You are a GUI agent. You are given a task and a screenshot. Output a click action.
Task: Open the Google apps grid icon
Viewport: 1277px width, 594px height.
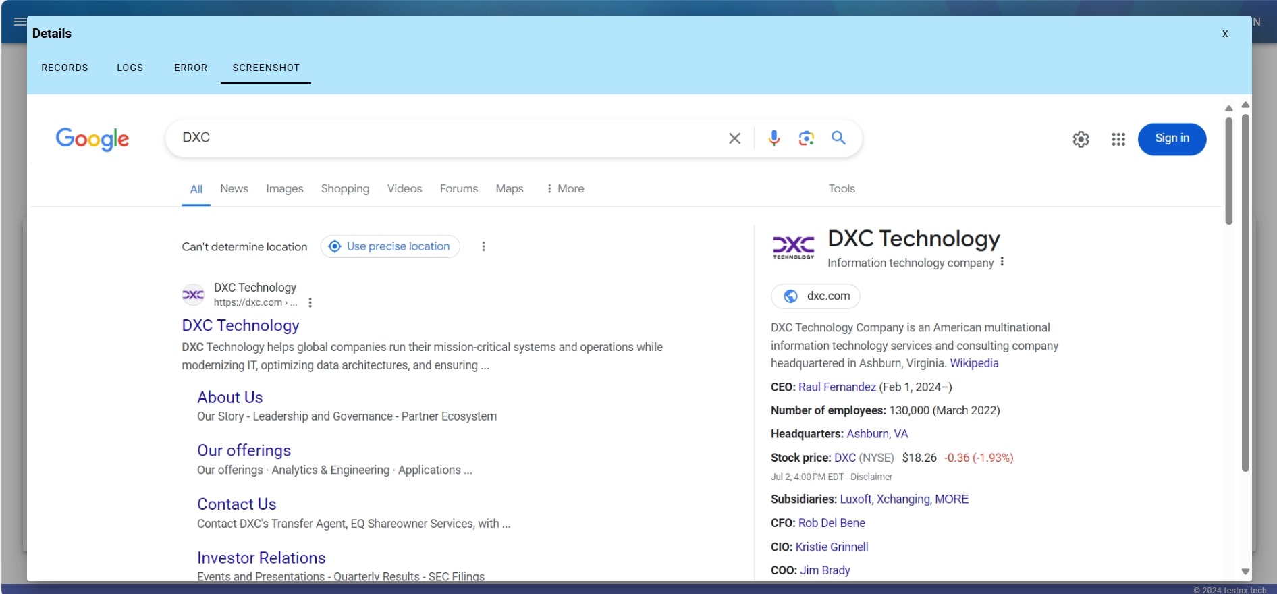point(1118,139)
